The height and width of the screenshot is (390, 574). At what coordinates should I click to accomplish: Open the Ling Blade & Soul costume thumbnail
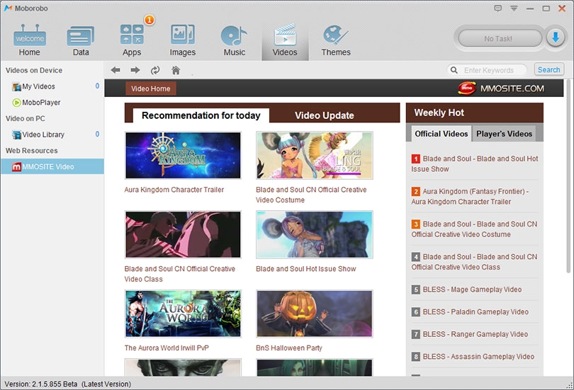315,155
